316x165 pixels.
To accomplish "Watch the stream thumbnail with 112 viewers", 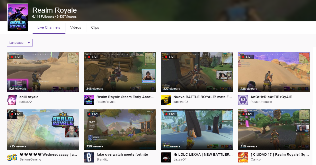I will tap(197, 130).
